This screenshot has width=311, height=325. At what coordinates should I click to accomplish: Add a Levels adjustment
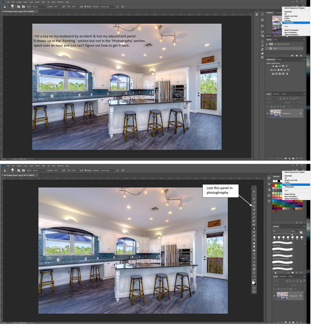(x=276, y=66)
